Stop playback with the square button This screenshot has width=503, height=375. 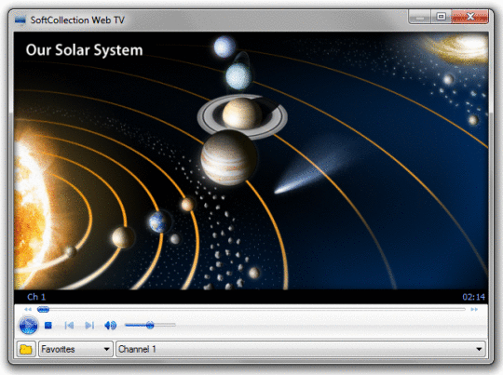tap(48, 326)
